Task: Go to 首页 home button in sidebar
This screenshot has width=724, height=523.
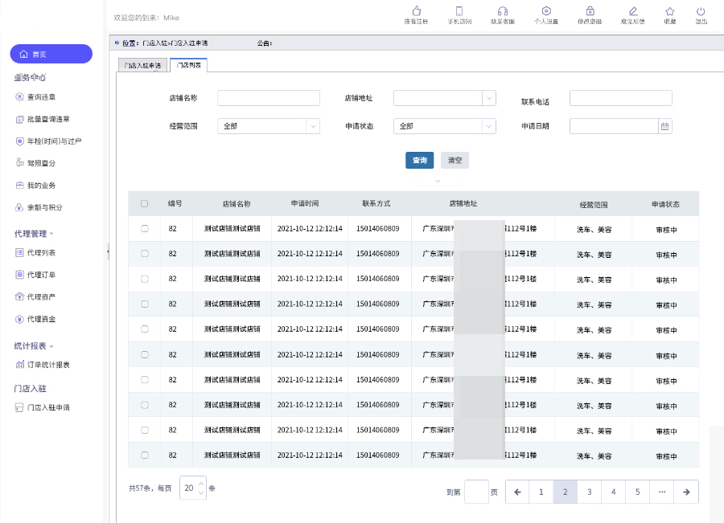Action: 51,54
